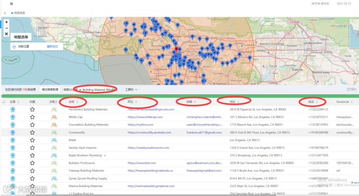This screenshot has width=359, height=196.
Task: Sort by the Facebook column header
Action: 344,102
